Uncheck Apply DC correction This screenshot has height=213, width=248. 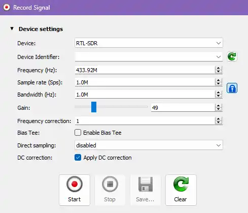point(78,158)
